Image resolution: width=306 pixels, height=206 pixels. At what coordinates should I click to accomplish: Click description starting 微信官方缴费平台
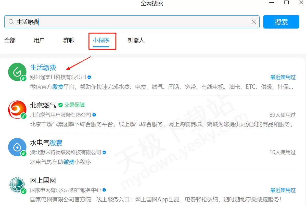pos(162,87)
